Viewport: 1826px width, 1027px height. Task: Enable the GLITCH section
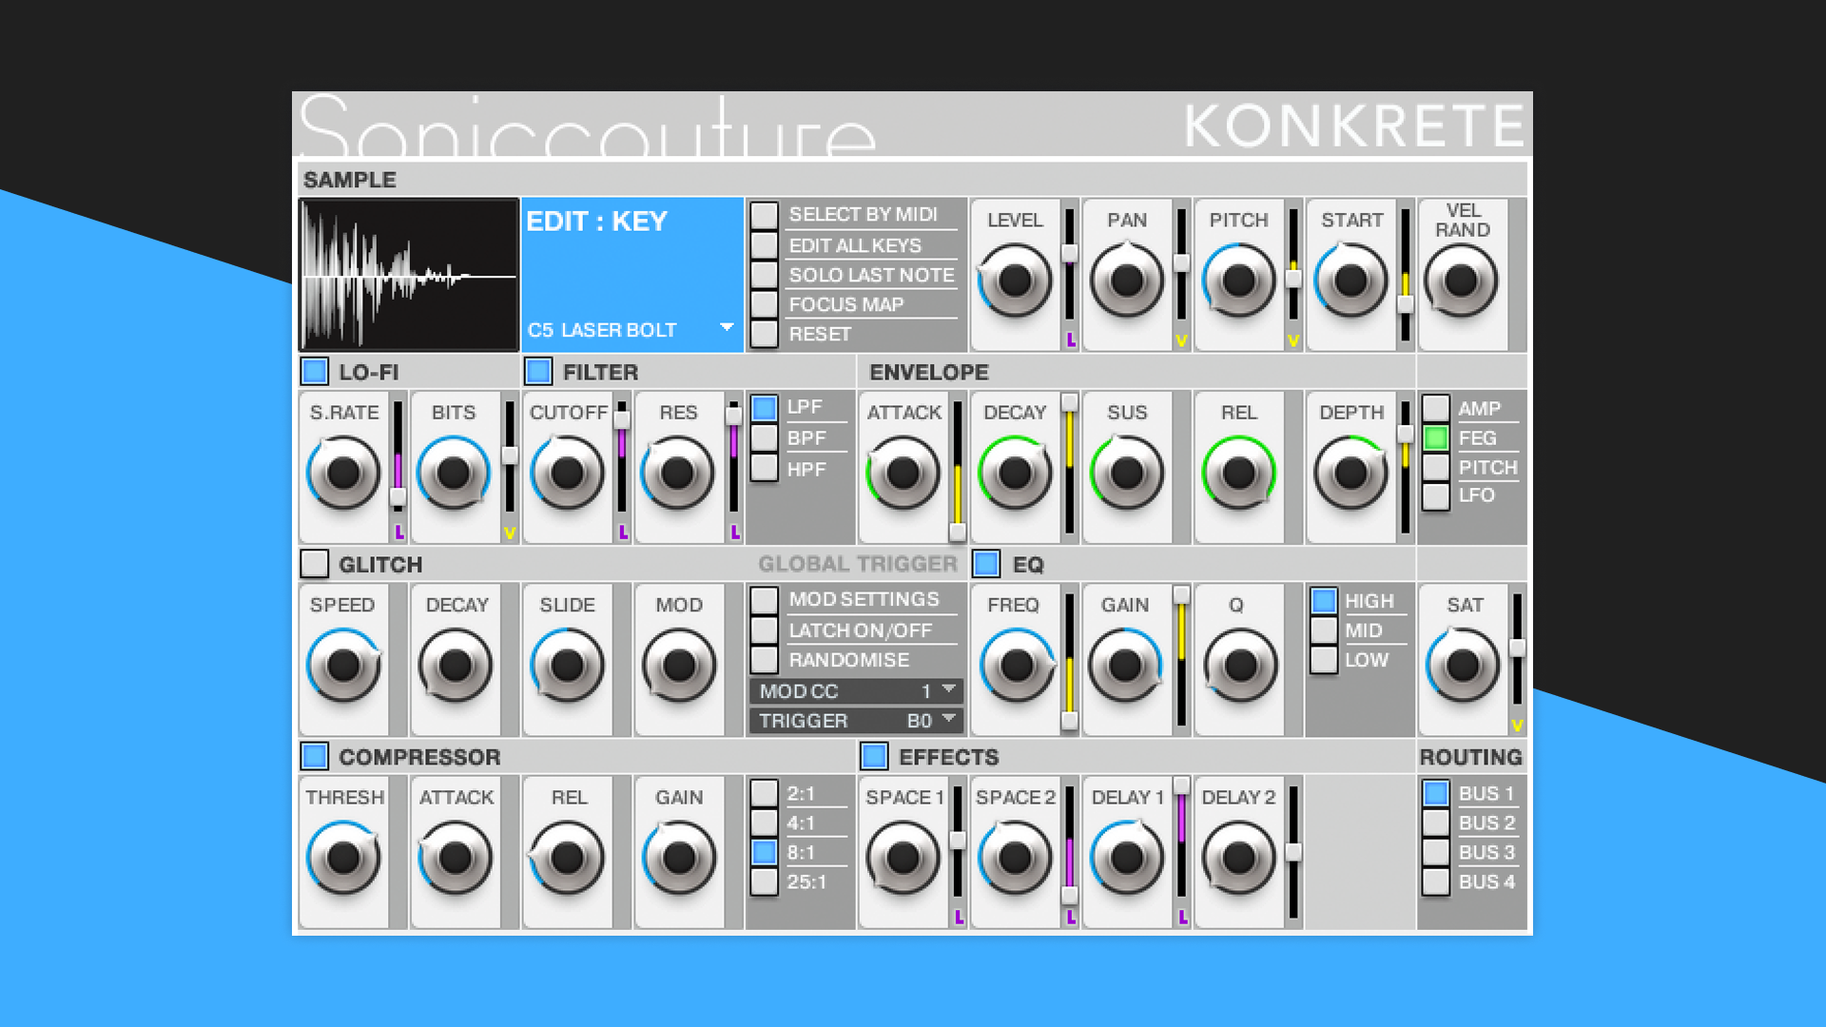(x=314, y=564)
